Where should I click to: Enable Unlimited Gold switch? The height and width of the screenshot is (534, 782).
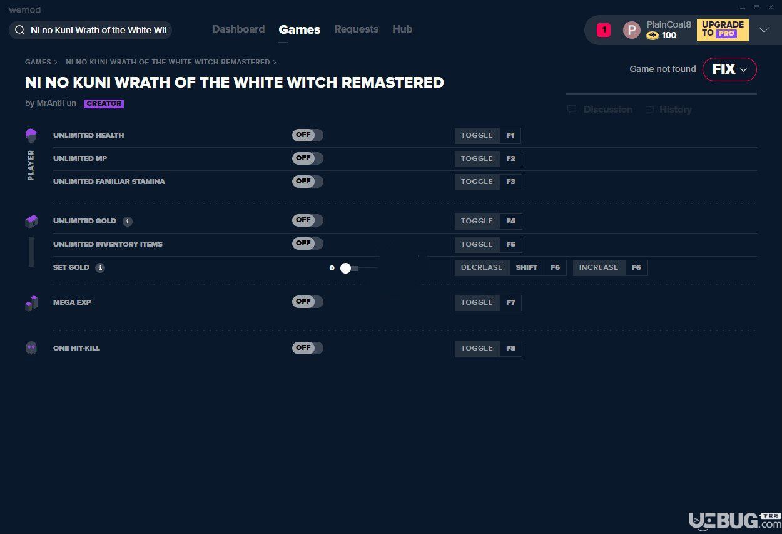[x=308, y=220]
